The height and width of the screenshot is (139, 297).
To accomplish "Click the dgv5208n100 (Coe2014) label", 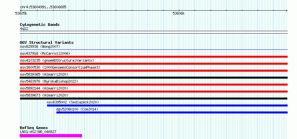I will tap(77, 109).
